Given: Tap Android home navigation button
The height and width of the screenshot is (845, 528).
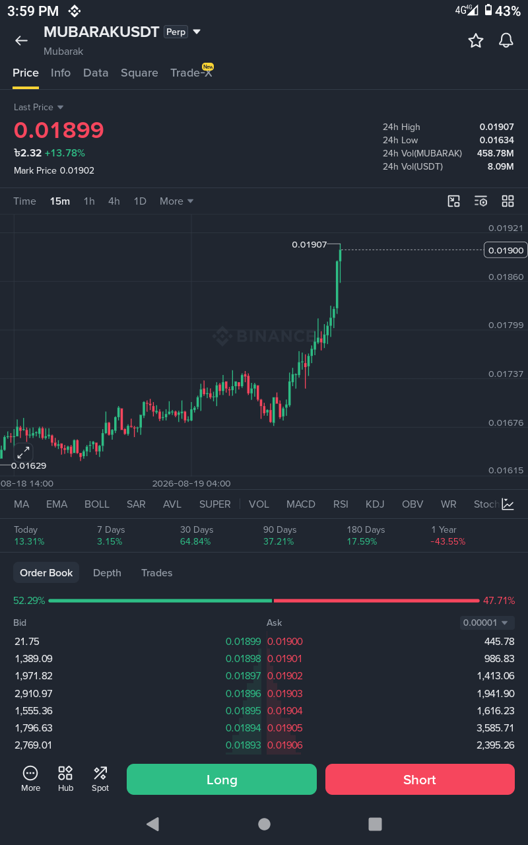Looking at the screenshot, I should pos(264,824).
